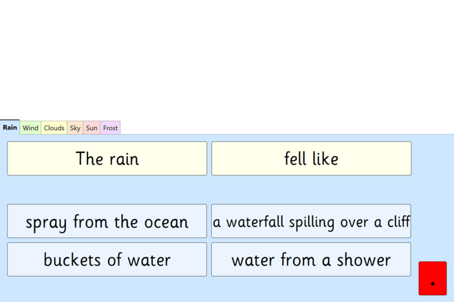Insert the 'buckets of water' phrase
The height and width of the screenshot is (302, 454).
[x=107, y=259]
